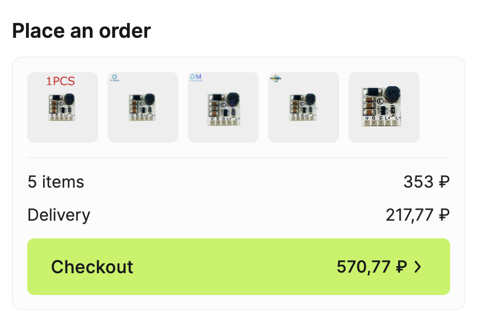Screen dimensions: 488x321
Task: Click the red 1PCS label
Action: coord(60,81)
